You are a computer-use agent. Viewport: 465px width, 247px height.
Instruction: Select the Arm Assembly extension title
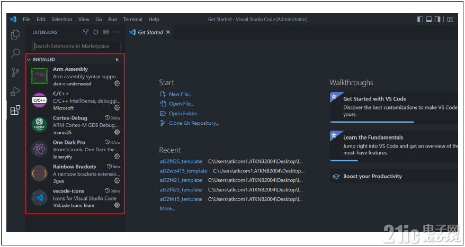[70, 69]
